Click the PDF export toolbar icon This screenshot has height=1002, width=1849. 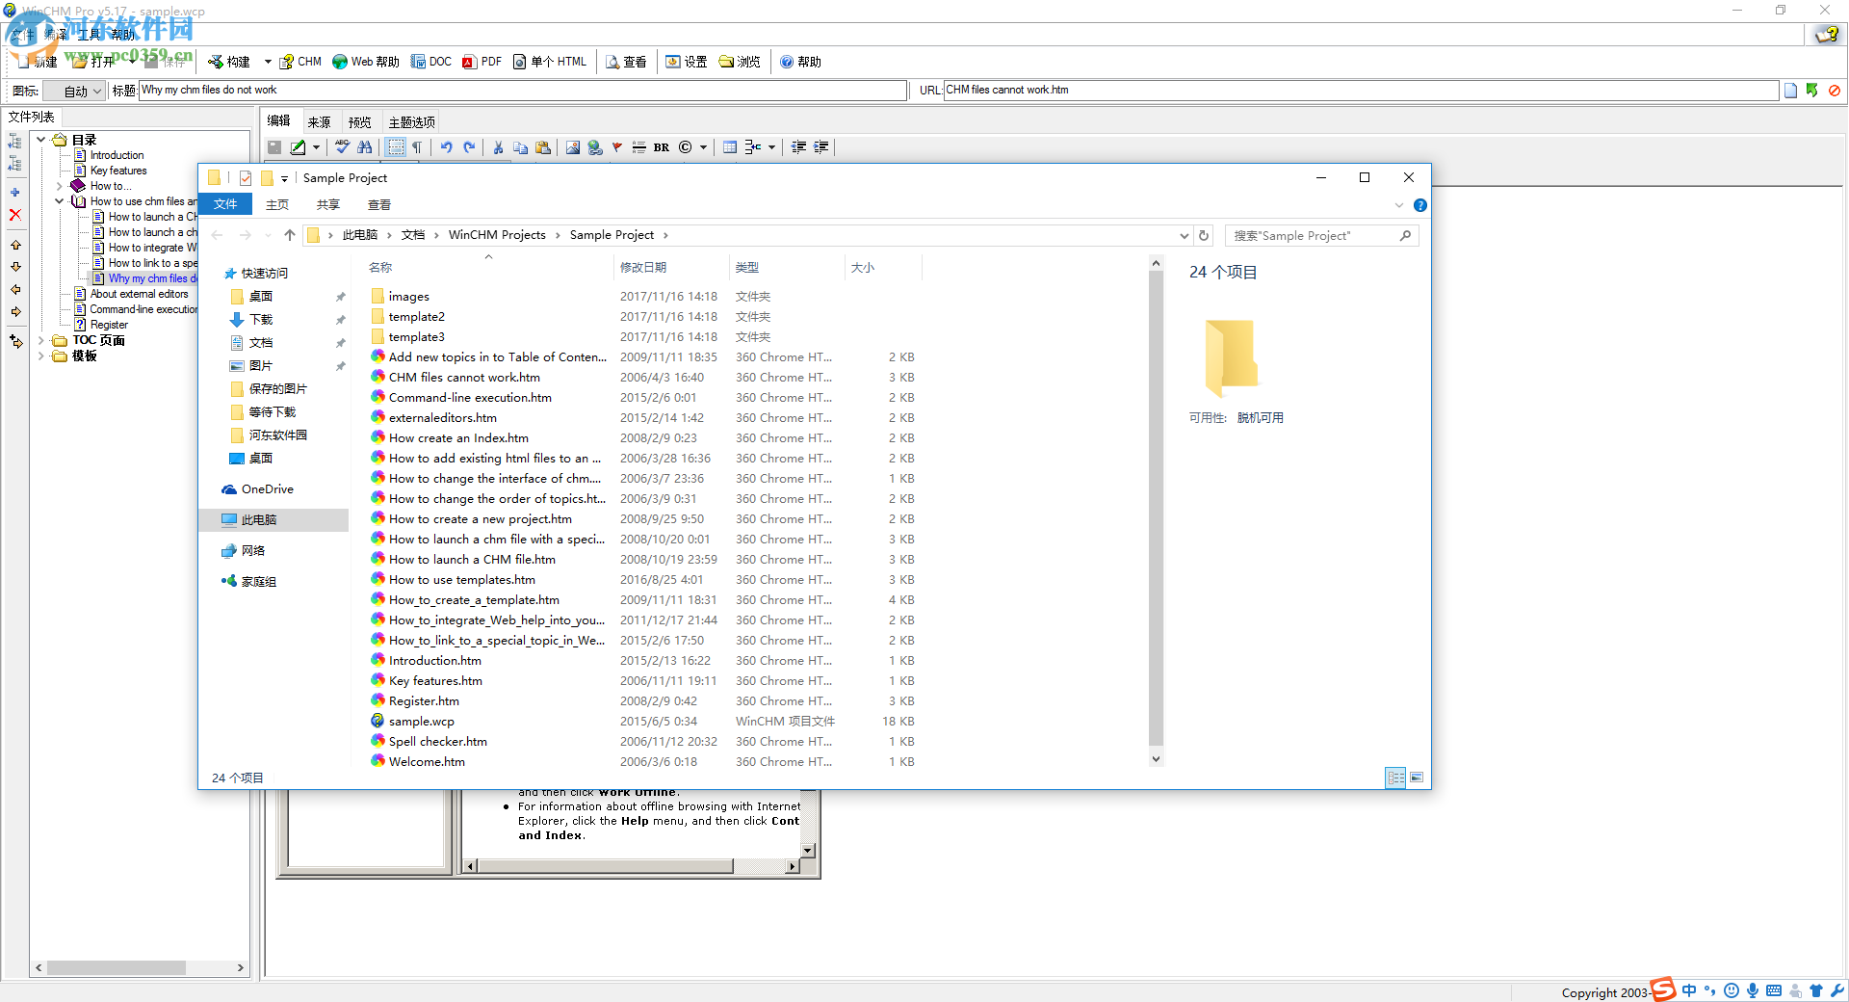(470, 62)
